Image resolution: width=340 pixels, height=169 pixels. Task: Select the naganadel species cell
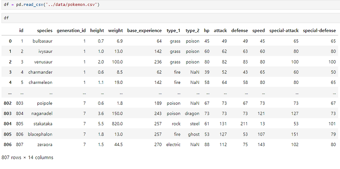pos(43,114)
